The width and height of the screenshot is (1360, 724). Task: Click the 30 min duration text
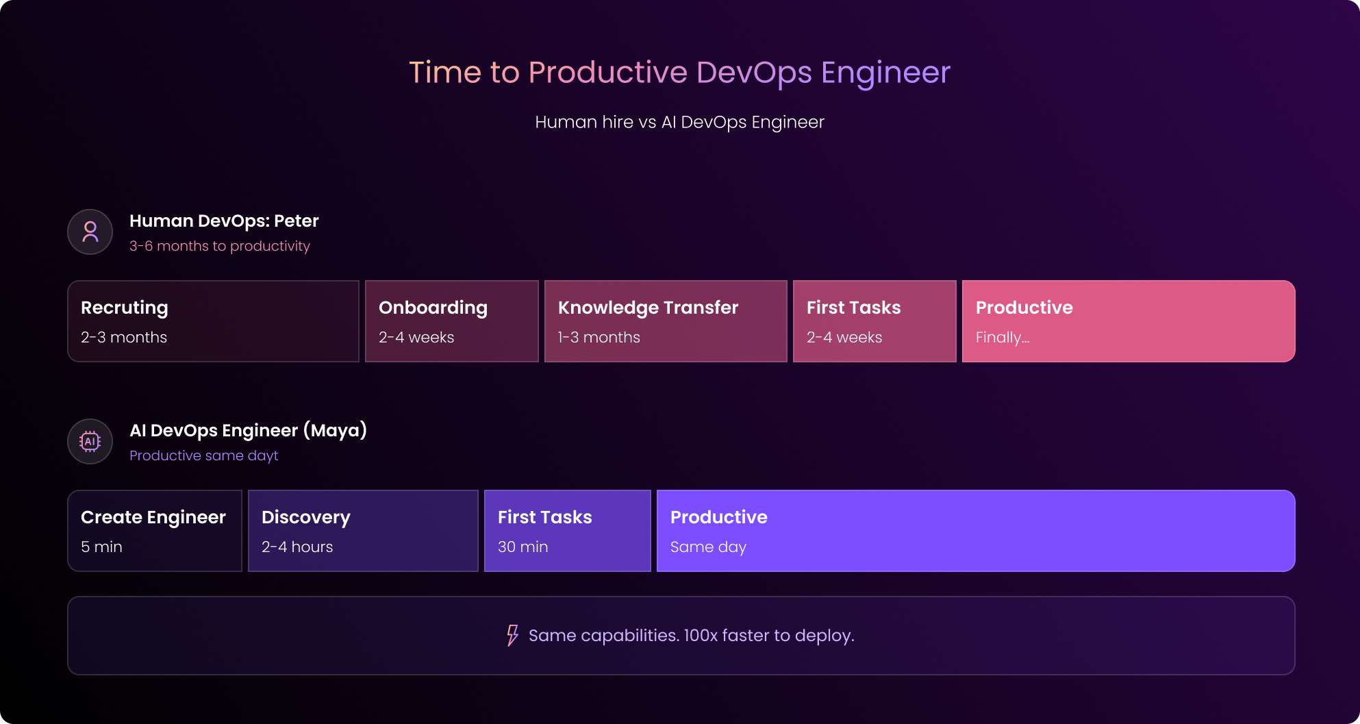tap(523, 547)
